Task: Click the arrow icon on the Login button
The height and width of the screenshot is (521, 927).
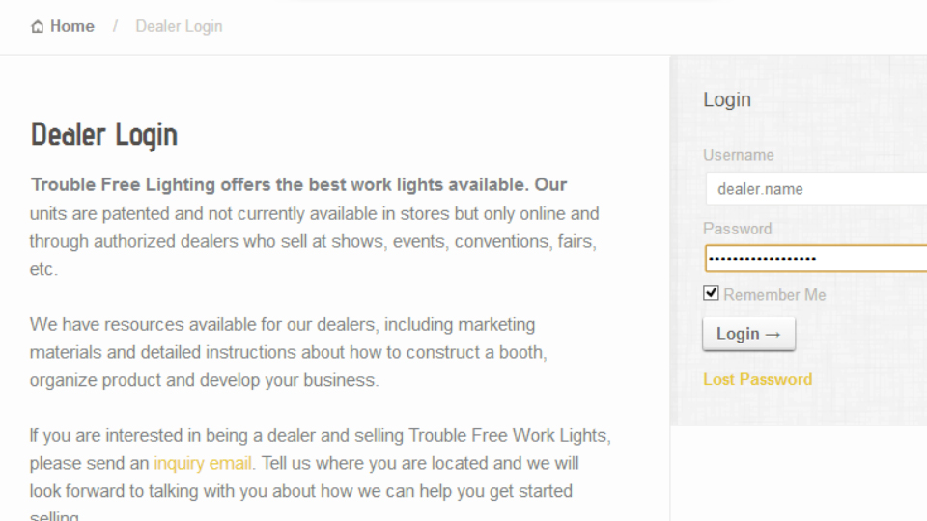Action: pyautogui.click(x=772, y=335)
